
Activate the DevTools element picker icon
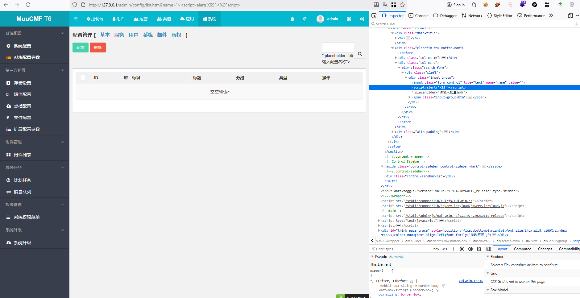(x=374, y=16)
